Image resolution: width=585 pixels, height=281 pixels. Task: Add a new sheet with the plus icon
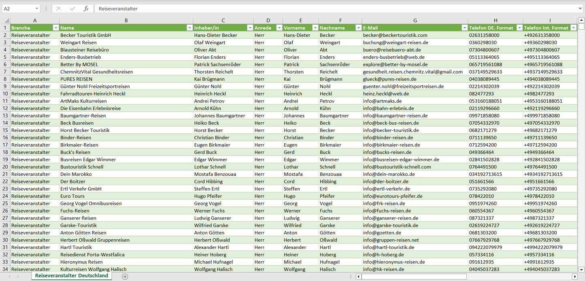tap(125, 277)
